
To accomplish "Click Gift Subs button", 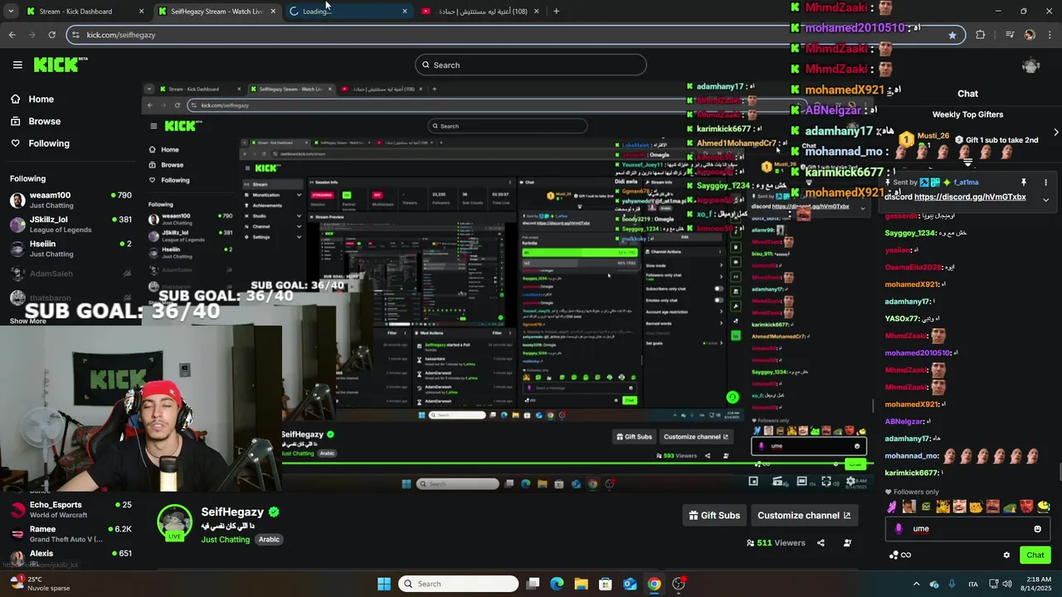I will tap(714, 515).
